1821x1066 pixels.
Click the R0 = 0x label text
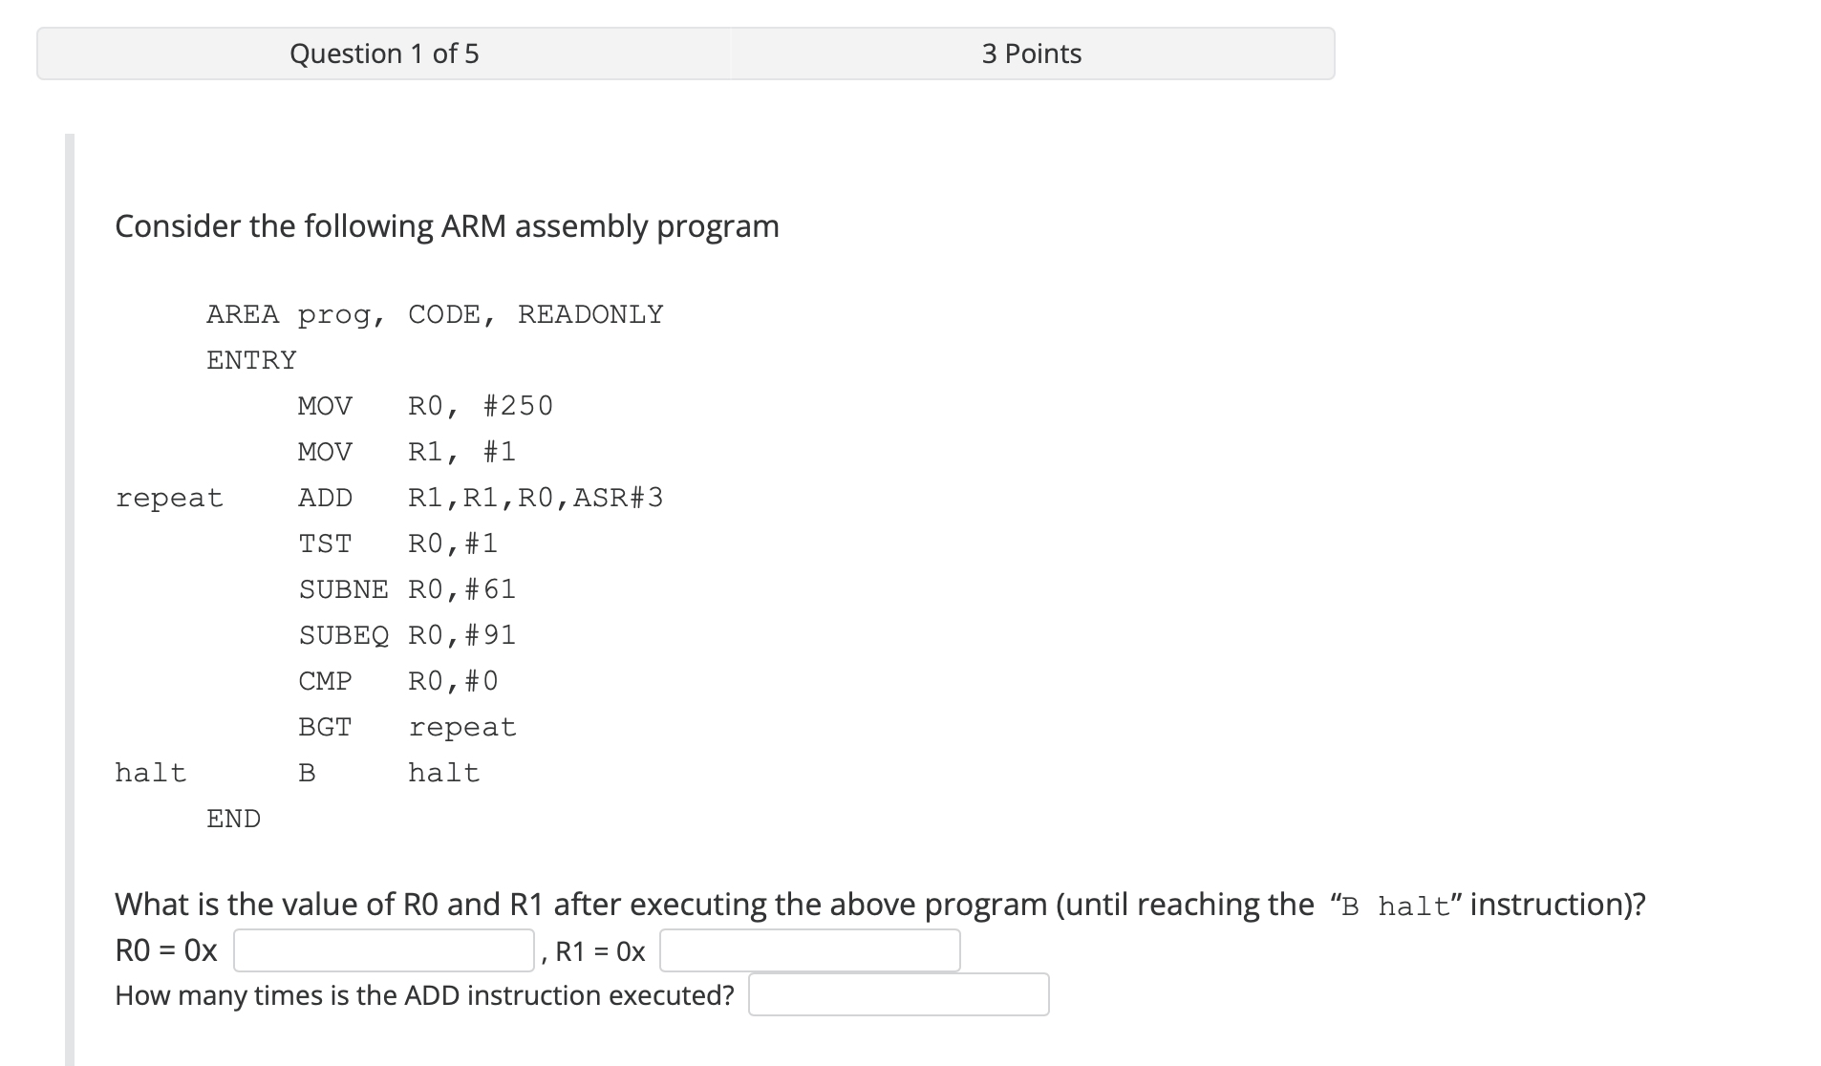coord(164,950)
